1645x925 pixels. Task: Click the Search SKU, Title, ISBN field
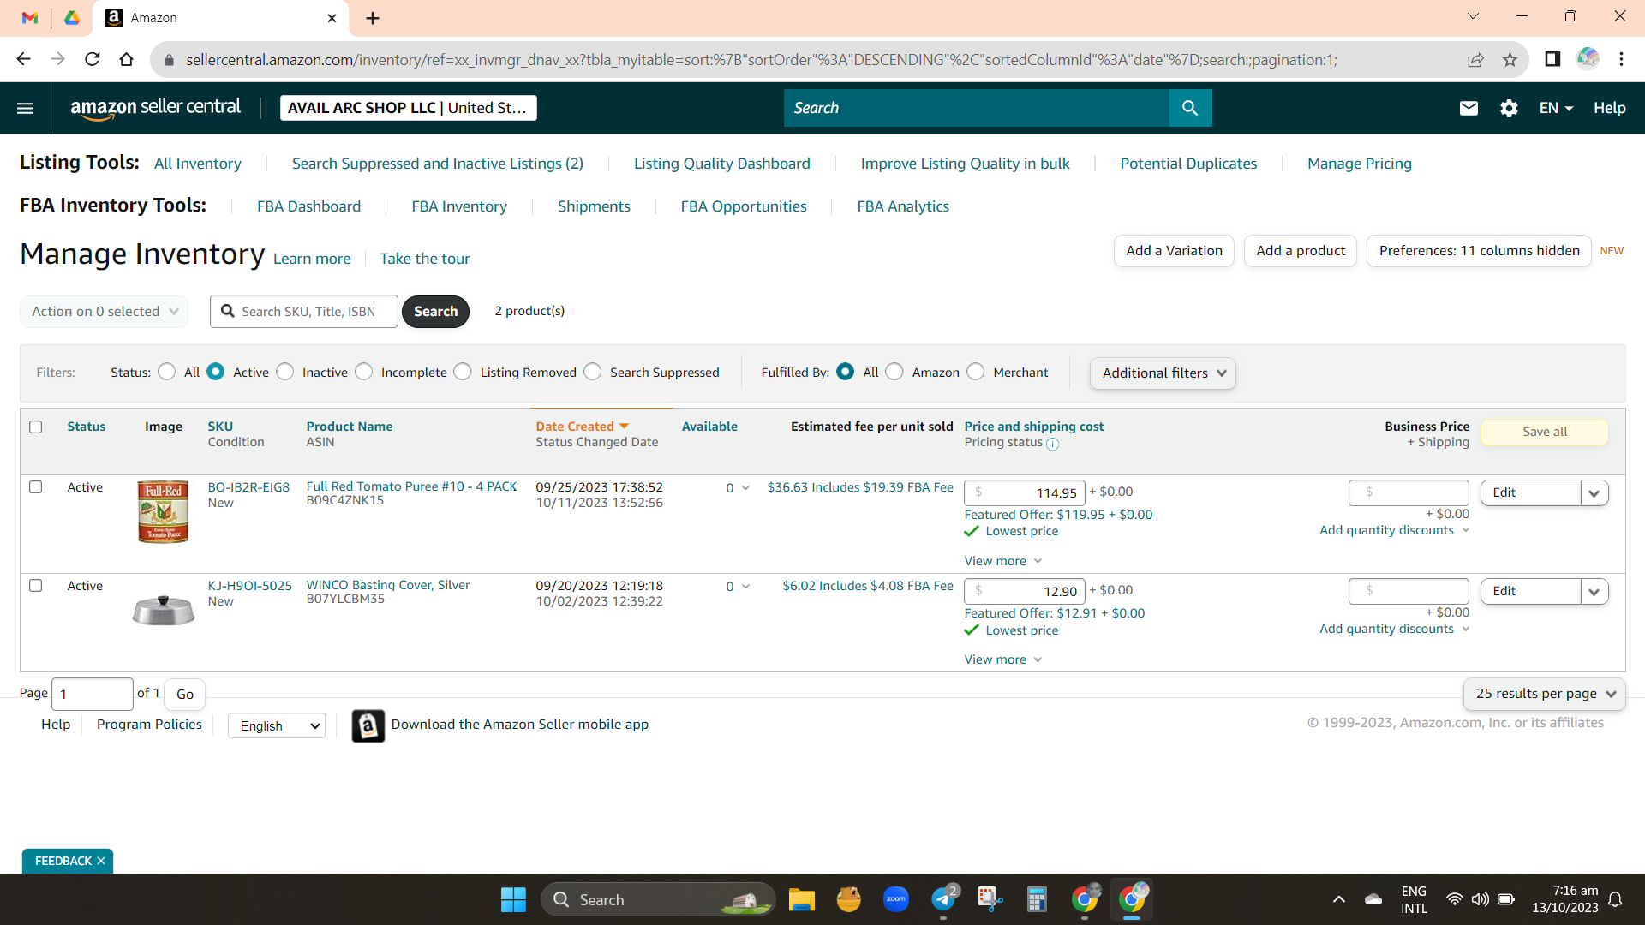pos(304,312)
